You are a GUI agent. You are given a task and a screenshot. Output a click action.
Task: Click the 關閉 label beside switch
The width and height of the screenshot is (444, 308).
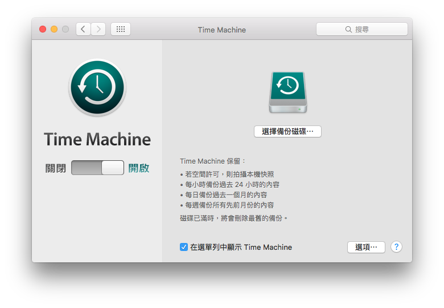(56, 168)
